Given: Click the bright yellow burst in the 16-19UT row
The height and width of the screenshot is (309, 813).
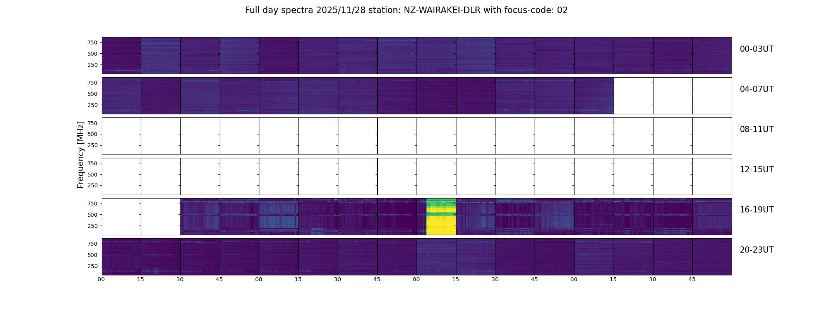Looking at the screenshot, I should tap(441, 217).
